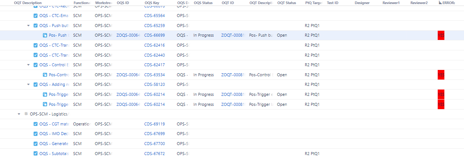
Task: Open issue link CDS-66699
Action: pyautogui.click(x=154, y=36)
